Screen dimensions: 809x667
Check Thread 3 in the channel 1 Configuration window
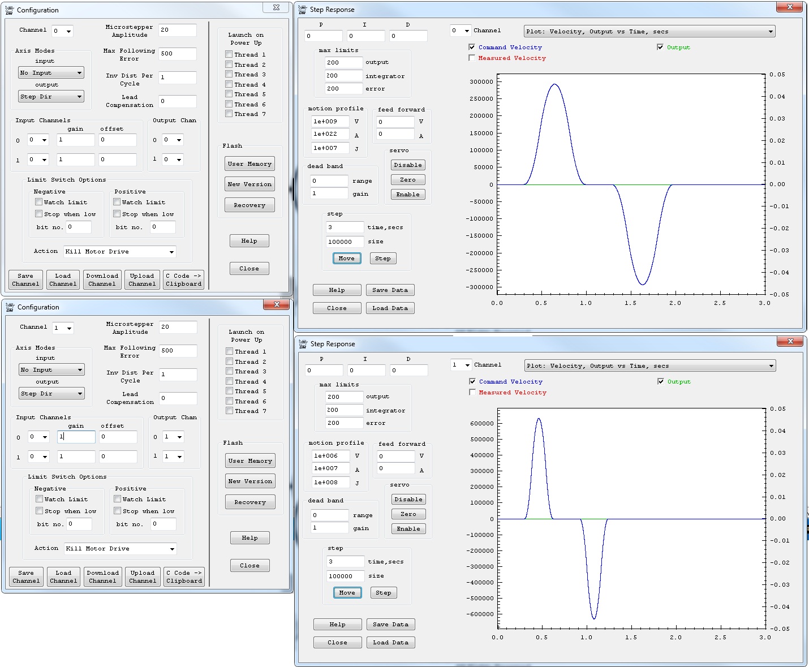[x=229, y=372]
